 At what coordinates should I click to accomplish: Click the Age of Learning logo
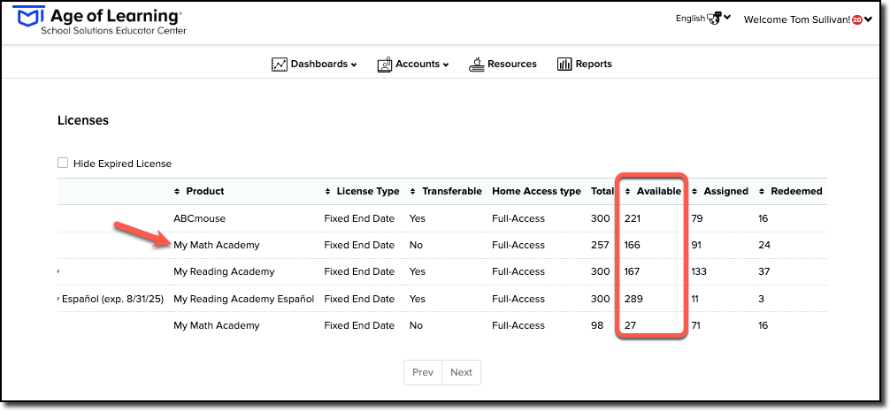pyautogui.click(x=99, y=21)
